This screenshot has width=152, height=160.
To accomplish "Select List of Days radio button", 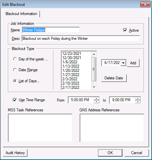I will 15,81.
